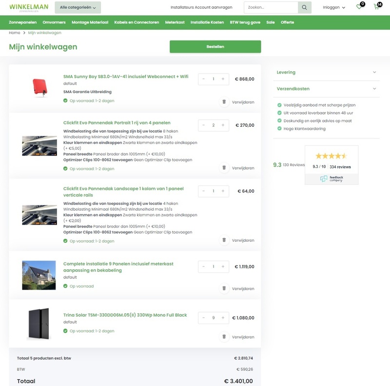The height and width of the screenshot is (386, 390).
Task: Open the wishlist heart icon
Action: 359,6
